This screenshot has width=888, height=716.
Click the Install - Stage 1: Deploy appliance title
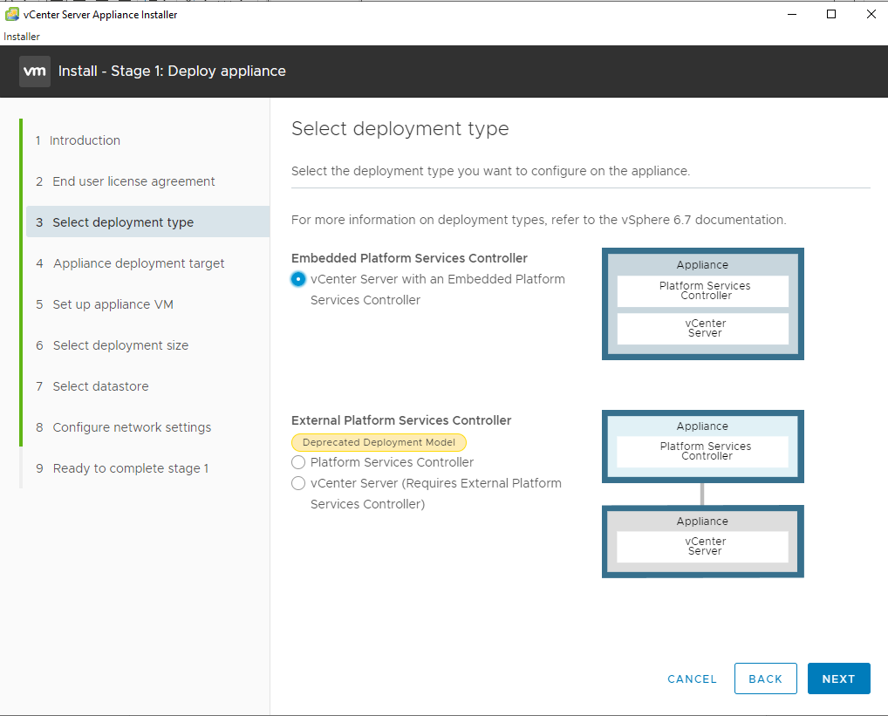(x=172, y=72)
